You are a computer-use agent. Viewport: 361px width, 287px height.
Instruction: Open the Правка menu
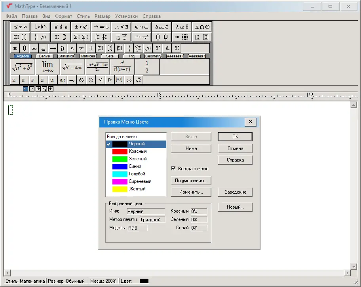(30, 16)
